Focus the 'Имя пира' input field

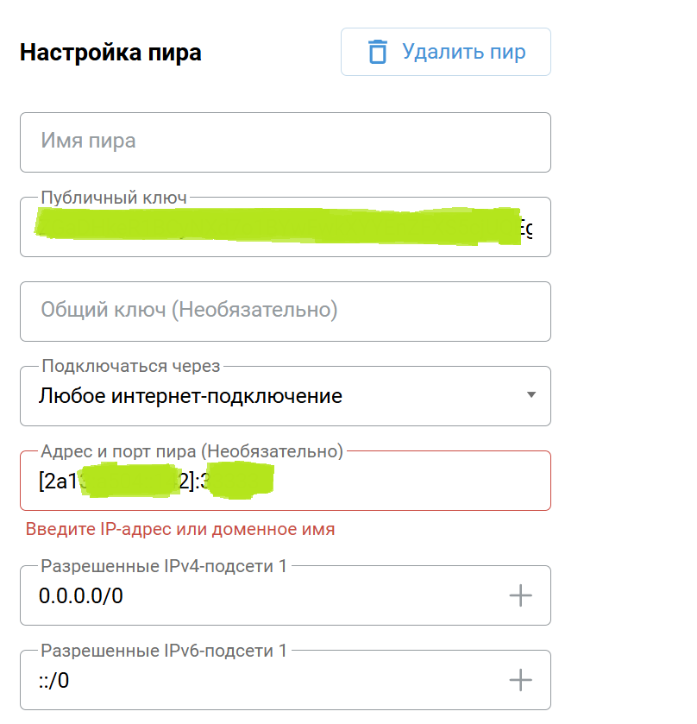pos(286,142)
